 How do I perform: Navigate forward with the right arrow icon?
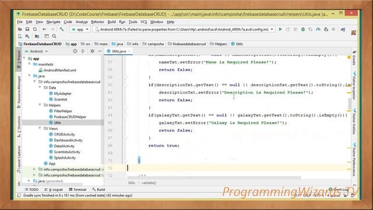[x=52, y=29]
